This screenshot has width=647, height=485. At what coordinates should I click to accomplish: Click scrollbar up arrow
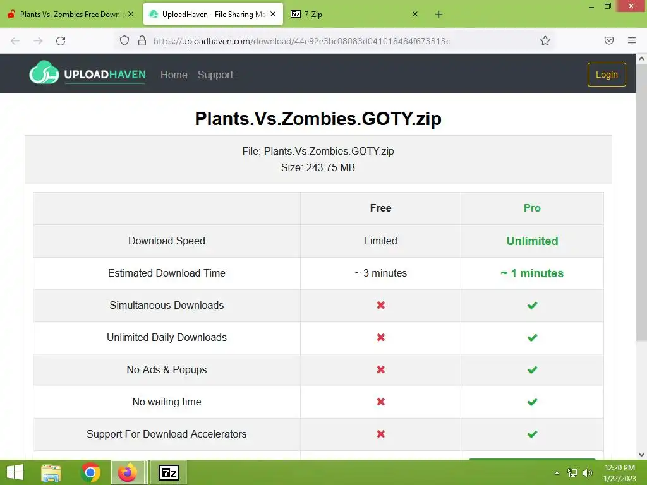(x=641, y=59)
